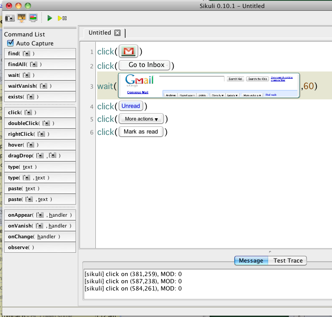332x317 pixels.
Task: Click the Sikuli 0.10.1 - Untitled title bar
Action: pos(232,6)
